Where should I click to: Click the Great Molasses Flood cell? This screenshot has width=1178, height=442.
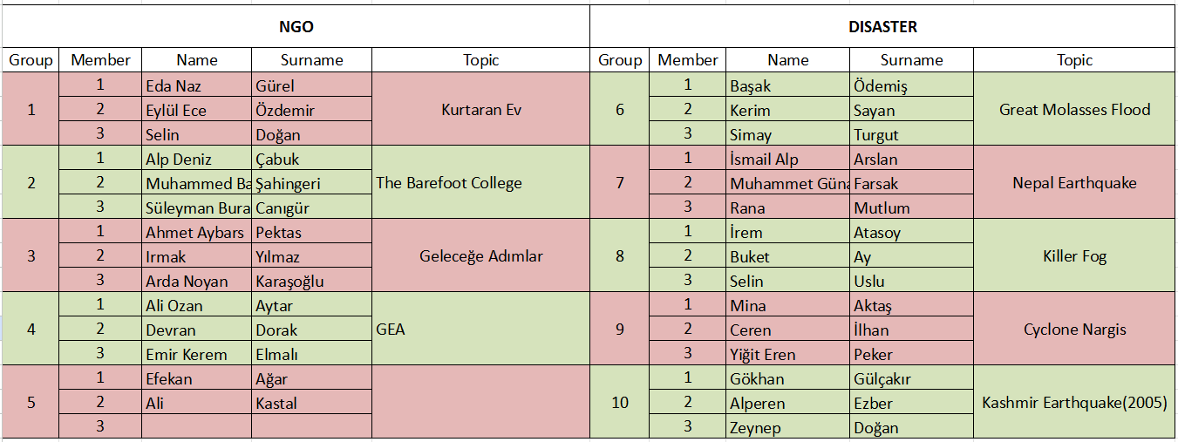[x=1074, y=110]
